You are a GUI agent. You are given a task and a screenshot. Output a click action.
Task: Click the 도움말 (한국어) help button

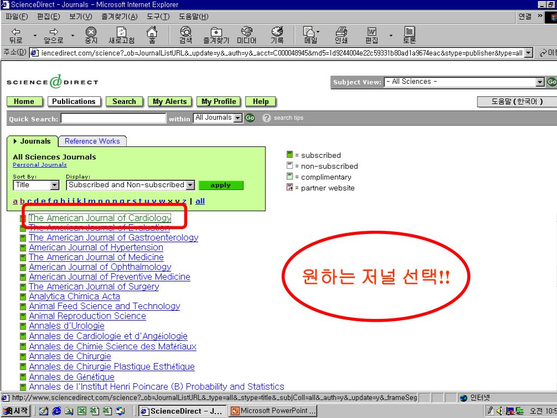[x=517, y=102]
